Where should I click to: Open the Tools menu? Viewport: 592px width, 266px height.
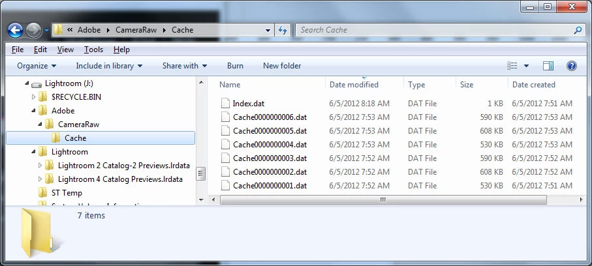pos(93,50)
